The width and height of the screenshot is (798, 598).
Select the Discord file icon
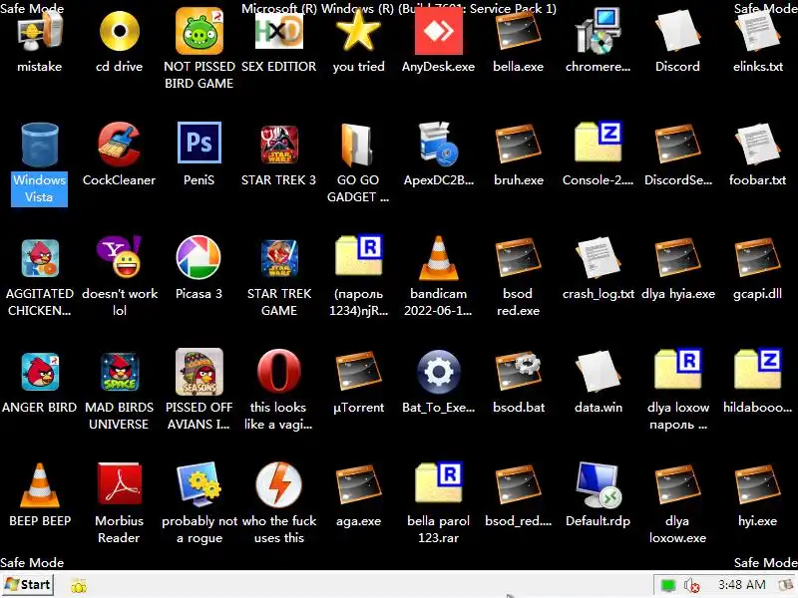677,32
